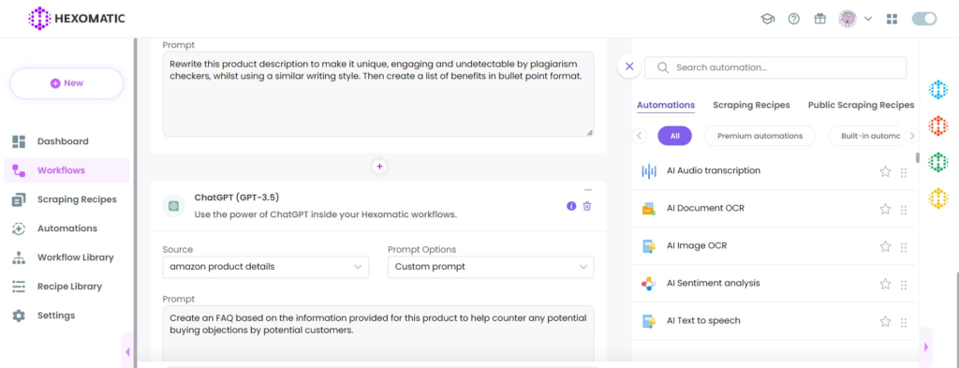Screen dimensions: 959x368
Task: Move category filters left with arrow
Action: (639, 136)
